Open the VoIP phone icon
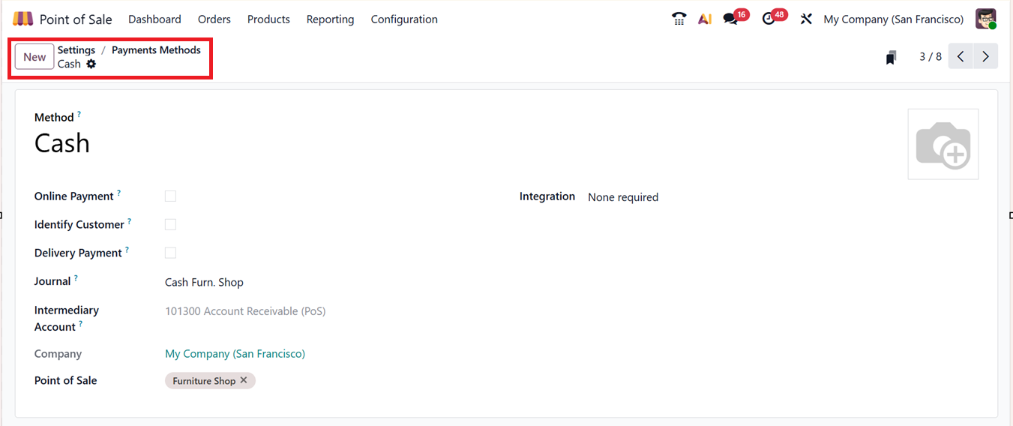Screen dimensions: 1013x426 coord(679,19)
